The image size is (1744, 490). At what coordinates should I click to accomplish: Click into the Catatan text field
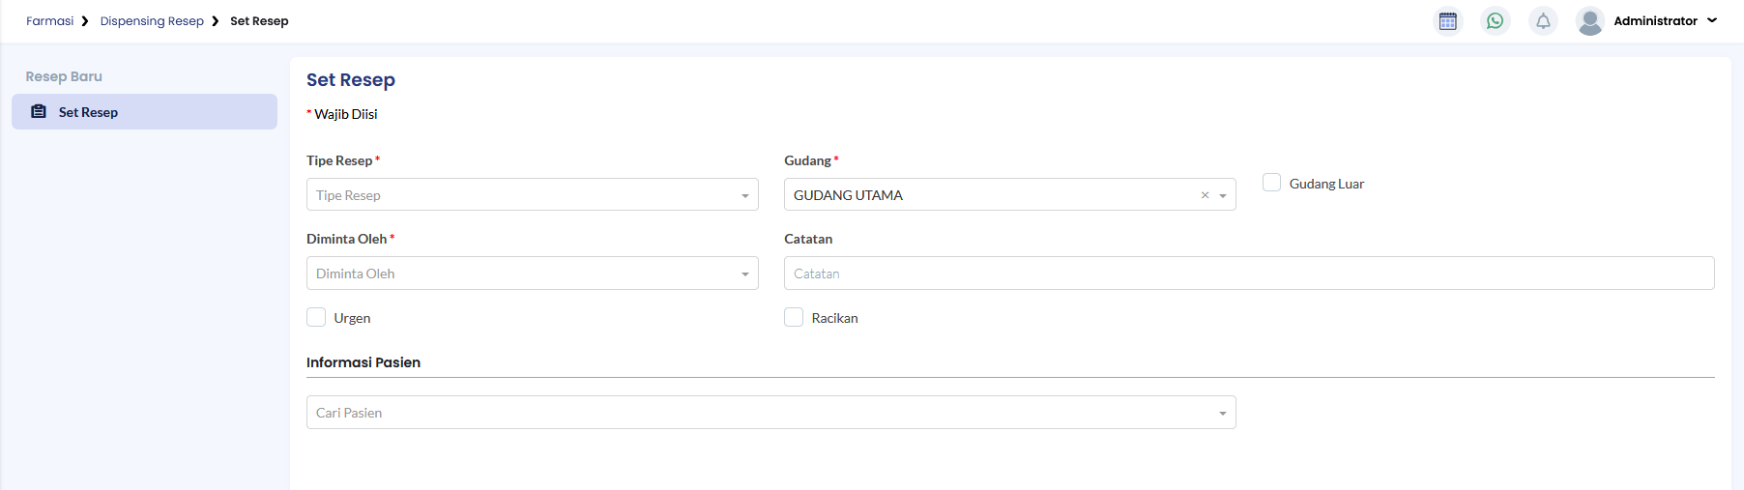pos(1248,274)
